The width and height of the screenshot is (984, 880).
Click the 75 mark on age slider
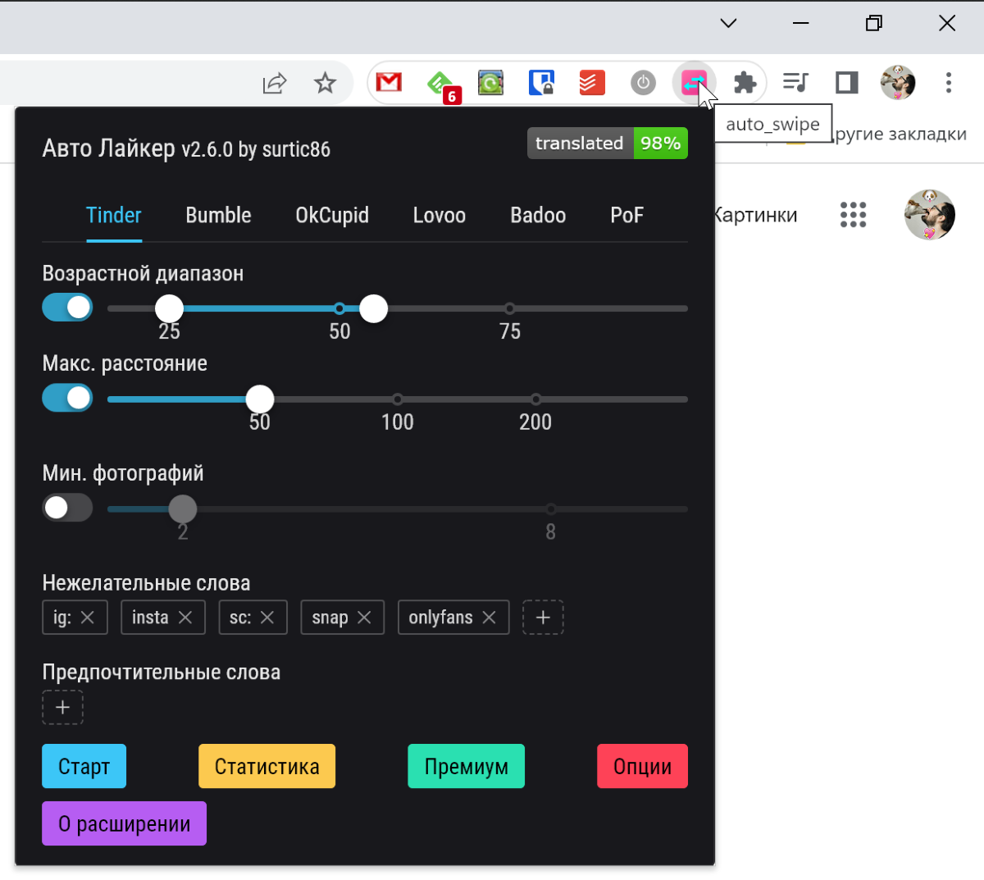[x=510, y=308]
